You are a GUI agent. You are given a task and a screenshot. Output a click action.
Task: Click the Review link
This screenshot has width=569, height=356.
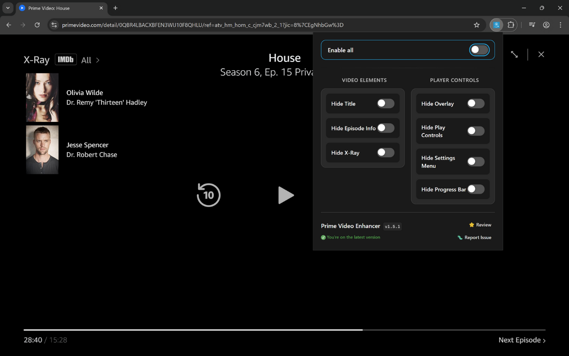coord(484,225)
